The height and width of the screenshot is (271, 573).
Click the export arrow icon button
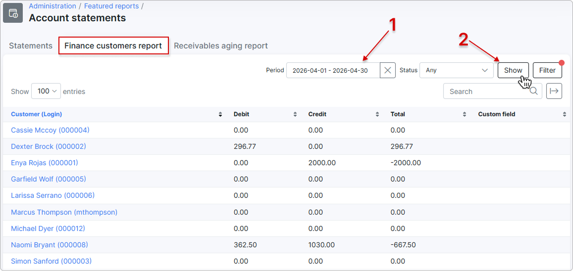[x=554, y=91]
